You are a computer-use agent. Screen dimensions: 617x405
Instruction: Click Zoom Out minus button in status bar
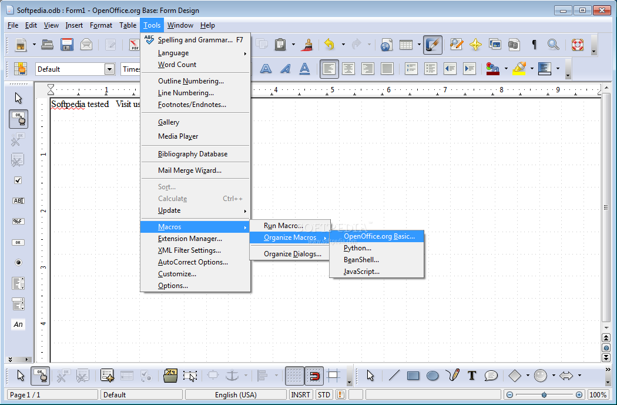tap(509, 395)
